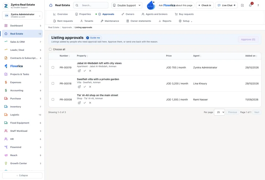
Task: Approve the Jabal Al-Weibdeh loft listing checkmark
Action: coord(85,71)
